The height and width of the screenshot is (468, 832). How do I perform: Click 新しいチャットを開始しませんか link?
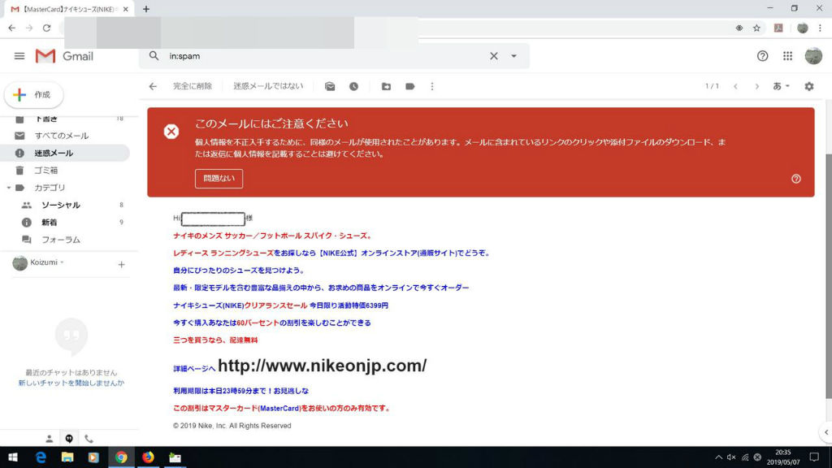pyautogui.click(x=71, y=383)
